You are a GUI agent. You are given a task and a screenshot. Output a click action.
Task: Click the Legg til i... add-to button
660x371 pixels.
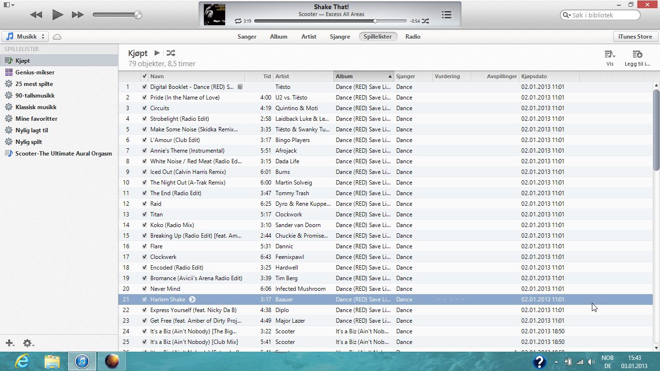tap(637, 58)
